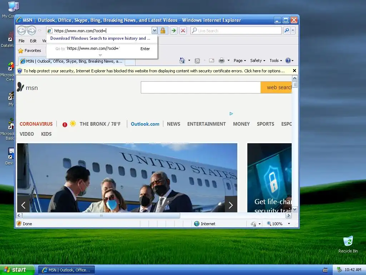Screen dimensions: 366x275
Task: Open the Tools menu
Action: click(276, 61)
